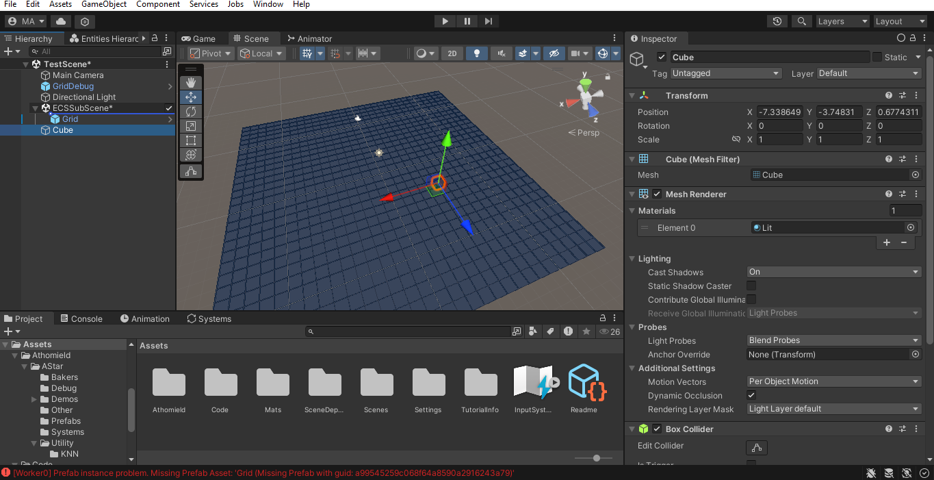Image resolution: width=934 pixels, height=480 pixels.
Task: Disable the Dynamic Occlusion checkbox
Action: coord(751,395)
